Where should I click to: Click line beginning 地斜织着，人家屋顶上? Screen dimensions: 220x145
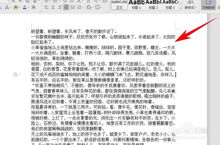click(x=103, y=113)
